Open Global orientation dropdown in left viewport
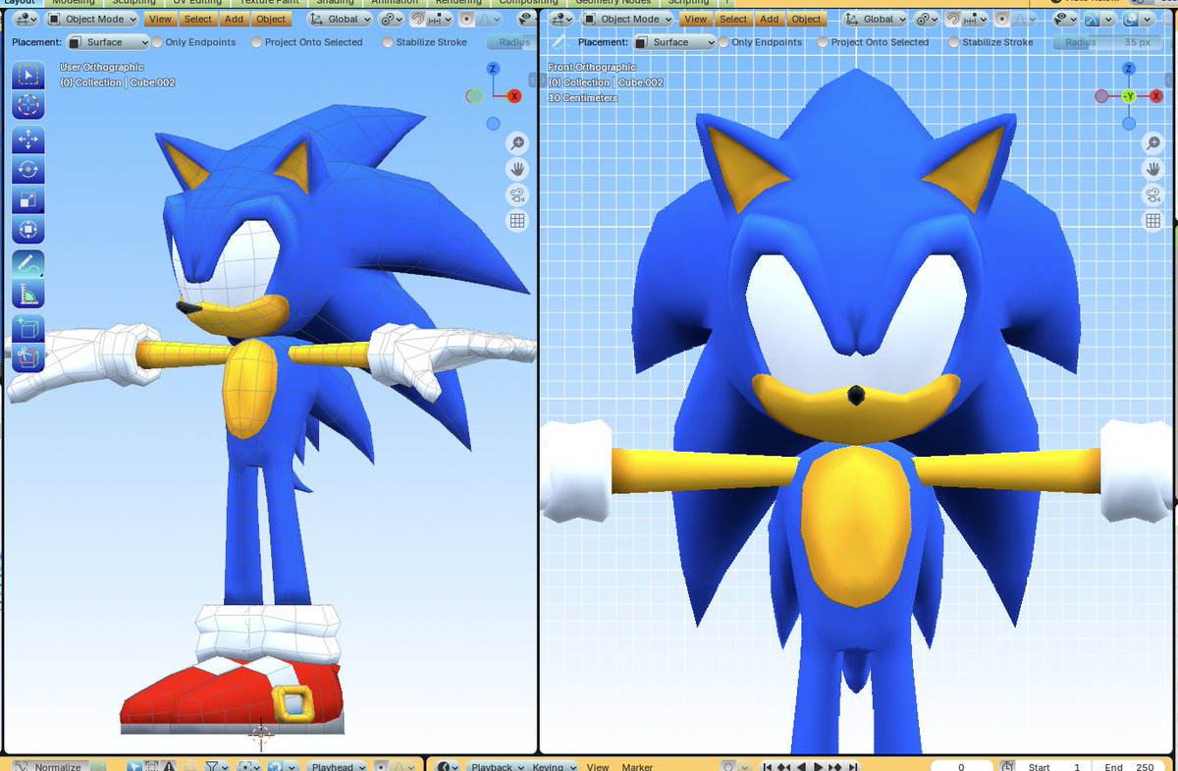This screenshot has width=1178, height=771. click(x=340, y=19)
